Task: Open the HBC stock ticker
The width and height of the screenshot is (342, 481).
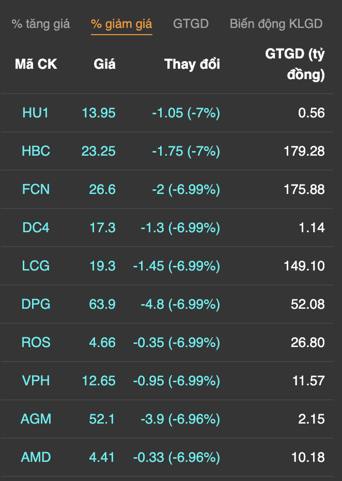Action: (36, 151)
